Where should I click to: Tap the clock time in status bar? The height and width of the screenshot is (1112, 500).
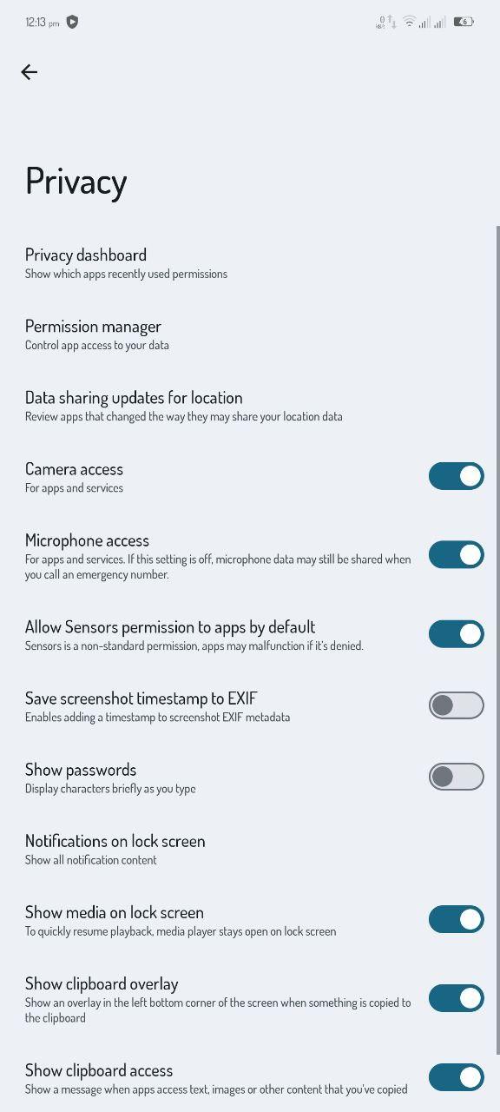[x=43, y=22]
